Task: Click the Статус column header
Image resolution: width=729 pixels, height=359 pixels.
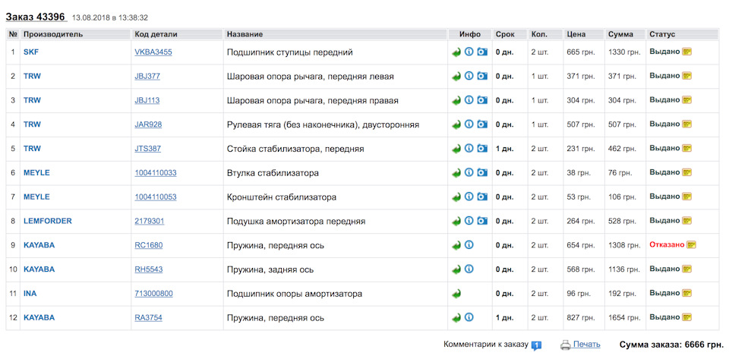Action: (662, 34)
